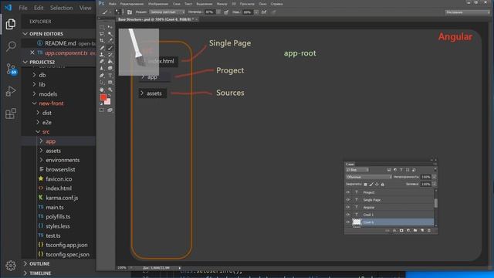Viewport: 494px width, 278px height.
Task: Hide the Progect text layer
Action: [x=347, y=192]
